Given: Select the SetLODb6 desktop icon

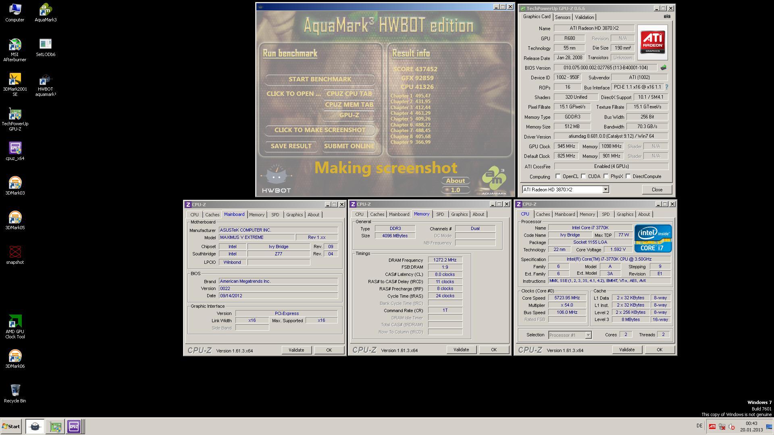Looking at the screenshot, I should (x=46, y=48).
